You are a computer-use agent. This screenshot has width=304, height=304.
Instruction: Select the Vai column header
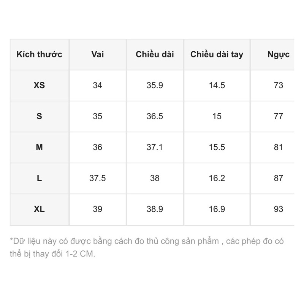click(98, 54)
